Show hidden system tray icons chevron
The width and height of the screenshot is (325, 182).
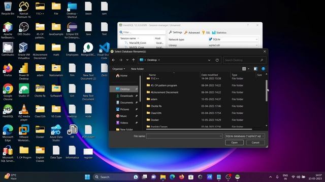[x=270, y=177]
